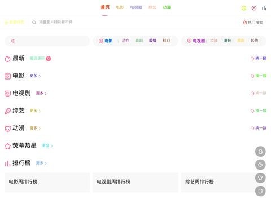Image resolution: width=271 pixels, height=203 pixels.
Task: Open the shirt theme skin floating button
Action: (x=260, y=178)
